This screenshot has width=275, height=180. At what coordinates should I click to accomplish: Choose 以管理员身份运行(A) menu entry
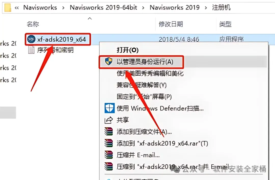click(145, 62)
